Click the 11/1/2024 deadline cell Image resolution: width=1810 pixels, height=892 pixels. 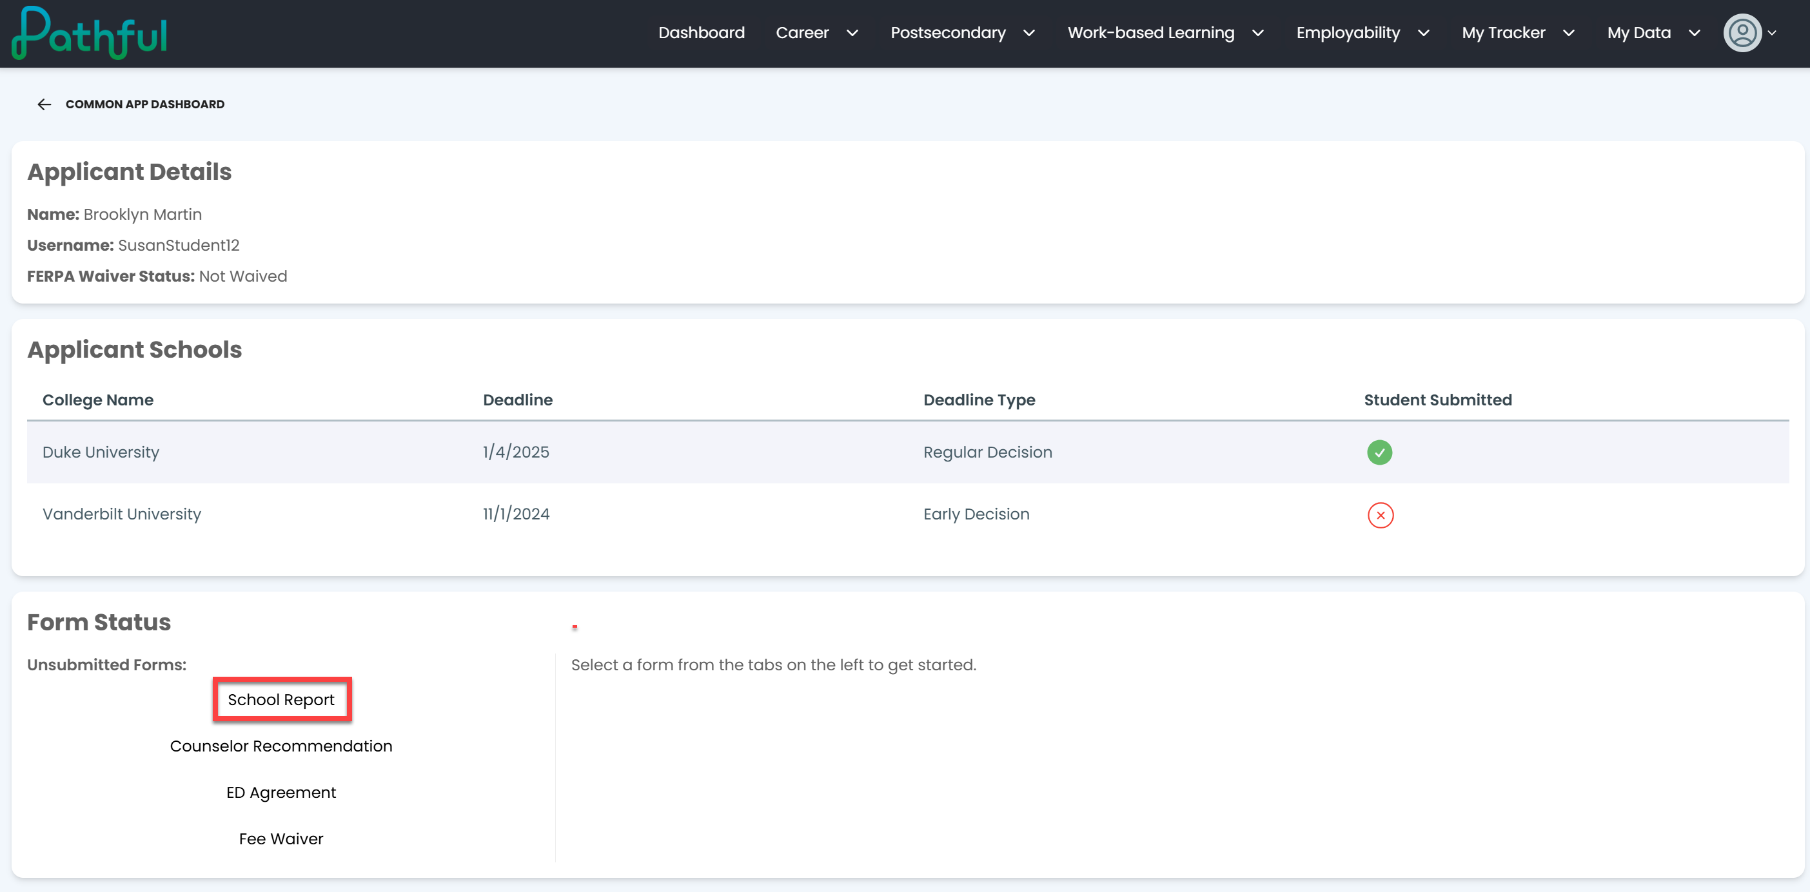pyautogui.click(x=516, y=514)
